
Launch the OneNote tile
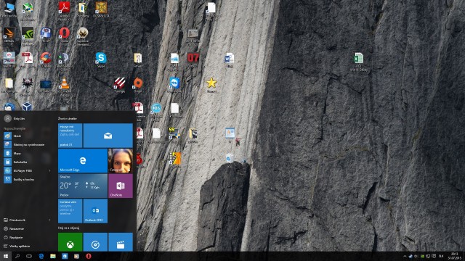[x=121, y=186]
